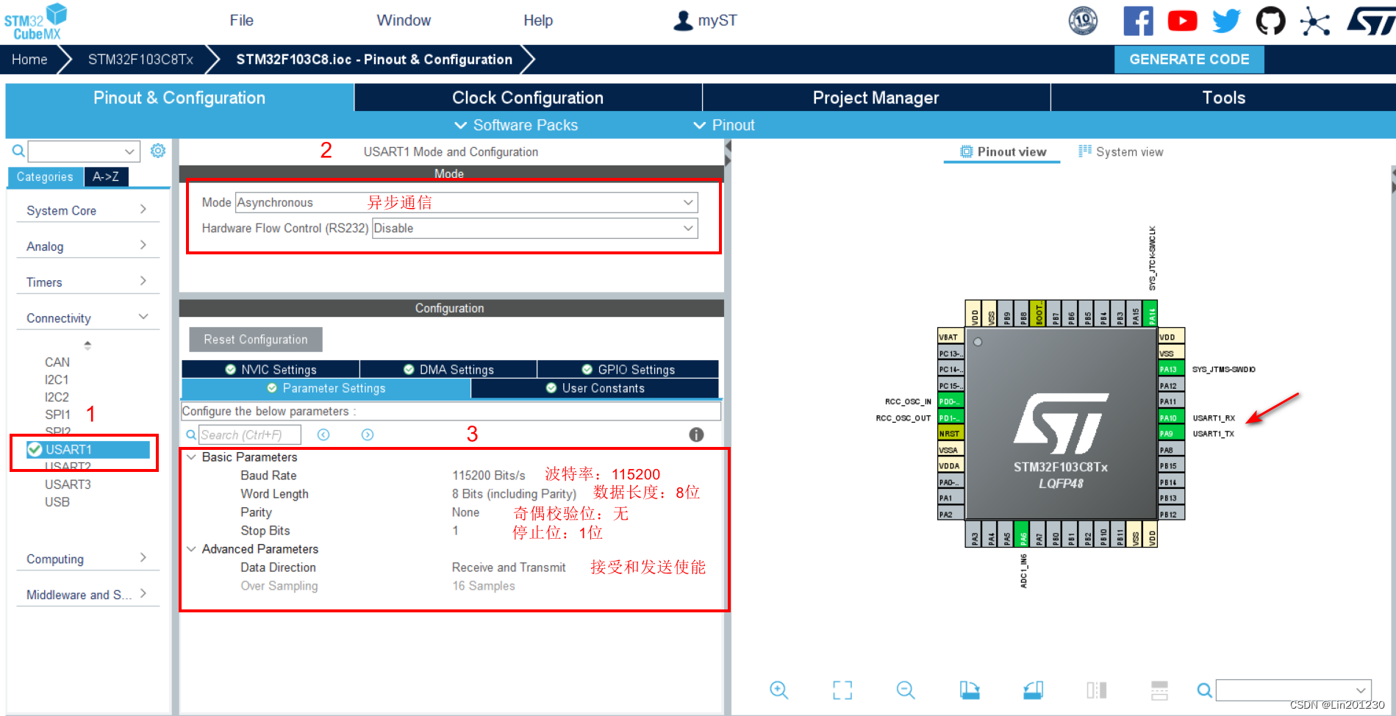Image resolution: width=1396 pixels, height=716 pixels.
Task: Go to next parameter search result
Action: click(x=368, y=434)
